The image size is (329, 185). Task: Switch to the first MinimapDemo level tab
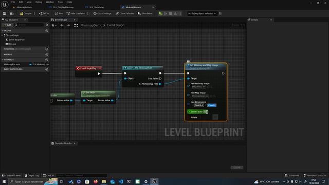[x=24, y=7]
